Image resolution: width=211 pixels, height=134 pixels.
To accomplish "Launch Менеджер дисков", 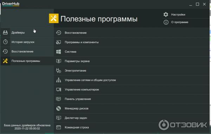I will tap(132, 108).
